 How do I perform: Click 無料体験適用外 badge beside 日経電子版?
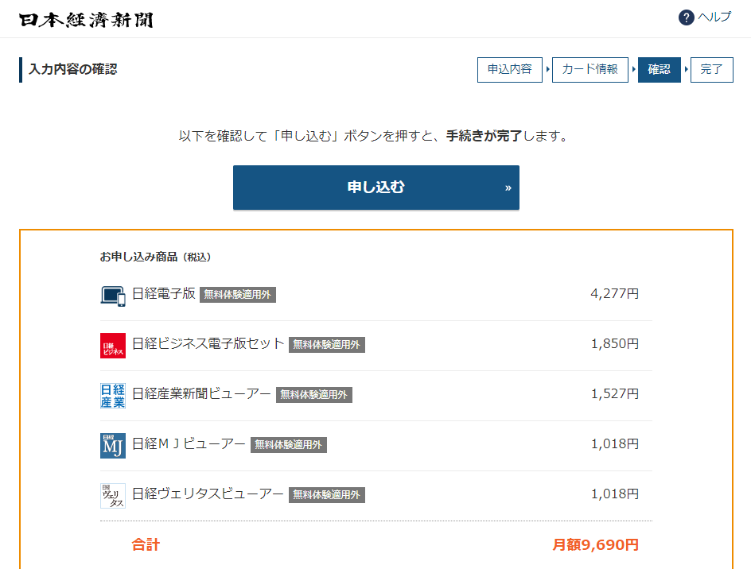pyautogui.click(x=238, y=295)
